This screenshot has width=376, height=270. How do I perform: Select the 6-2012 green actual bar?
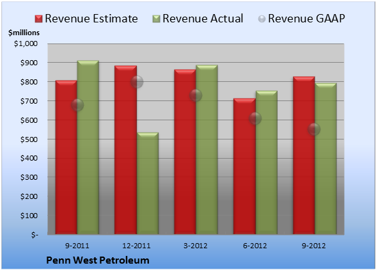[266, 163]
